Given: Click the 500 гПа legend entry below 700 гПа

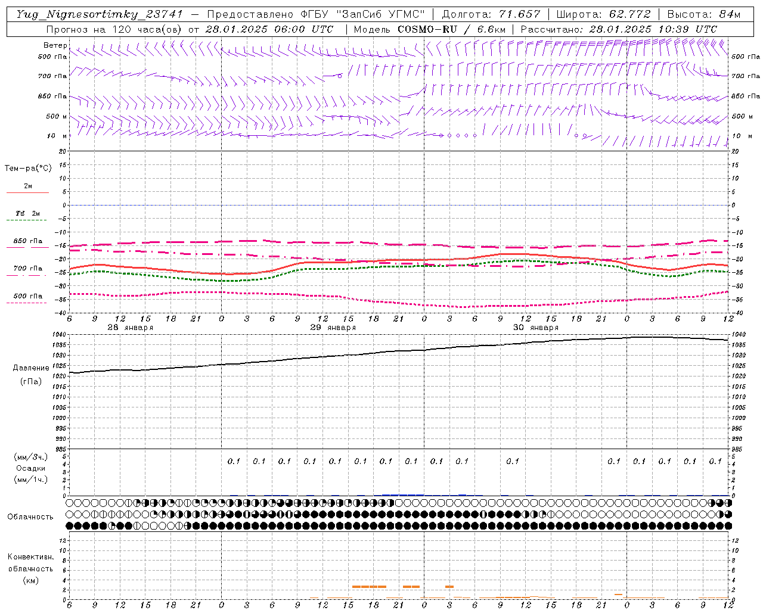Looking at the screenshot, I should (x=28, y=296).
